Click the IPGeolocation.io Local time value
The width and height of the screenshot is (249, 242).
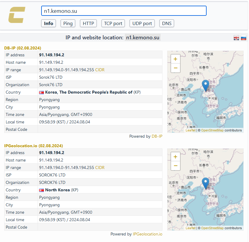coord(64,220)
